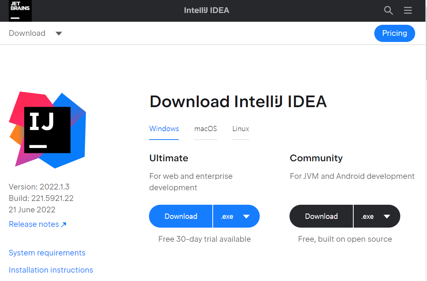The width and height of the screenshot is (427, 281).
Task: Click the 21 June 2022 date text
Action: 32,210
